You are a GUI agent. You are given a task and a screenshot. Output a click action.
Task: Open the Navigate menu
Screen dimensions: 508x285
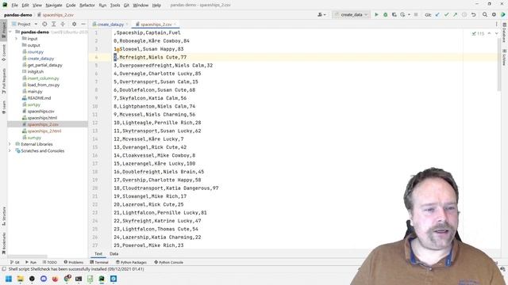point(54,6)
